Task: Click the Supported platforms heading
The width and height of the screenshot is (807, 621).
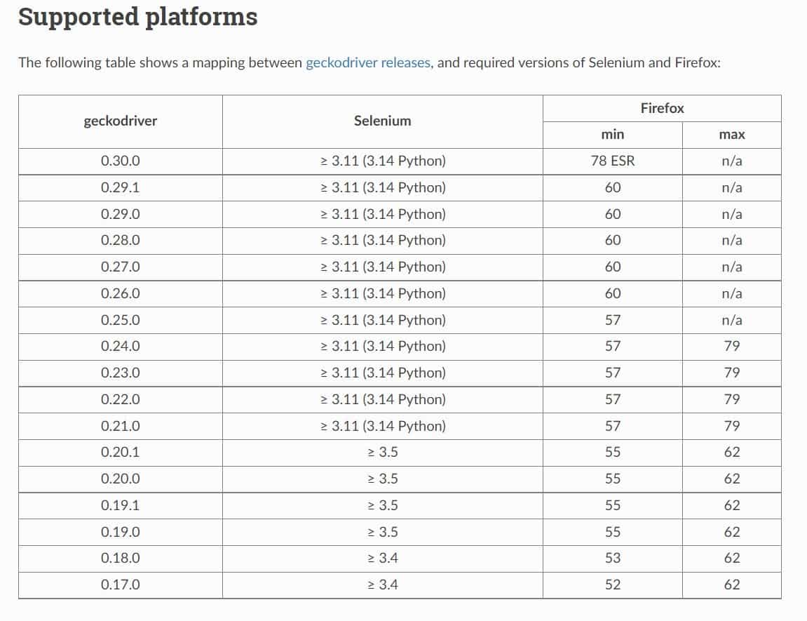Action: tap(137, 17)
